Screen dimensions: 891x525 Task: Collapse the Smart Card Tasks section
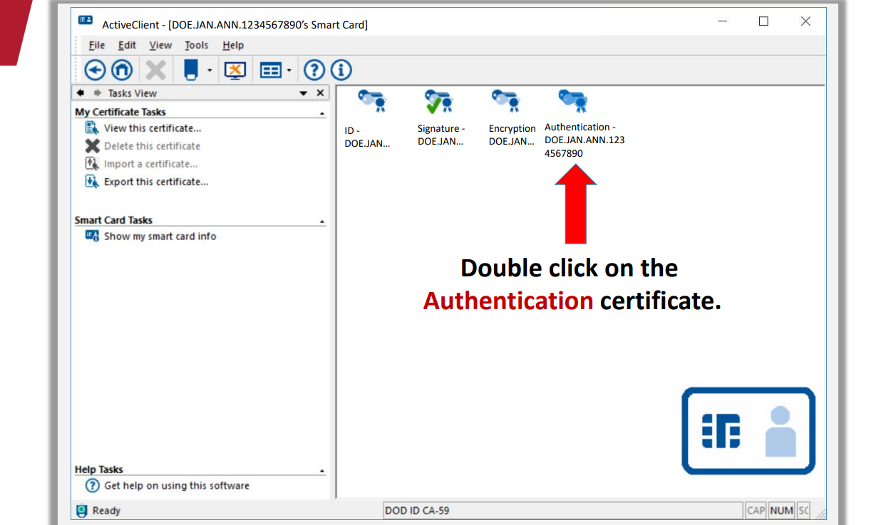pos(322,222)
